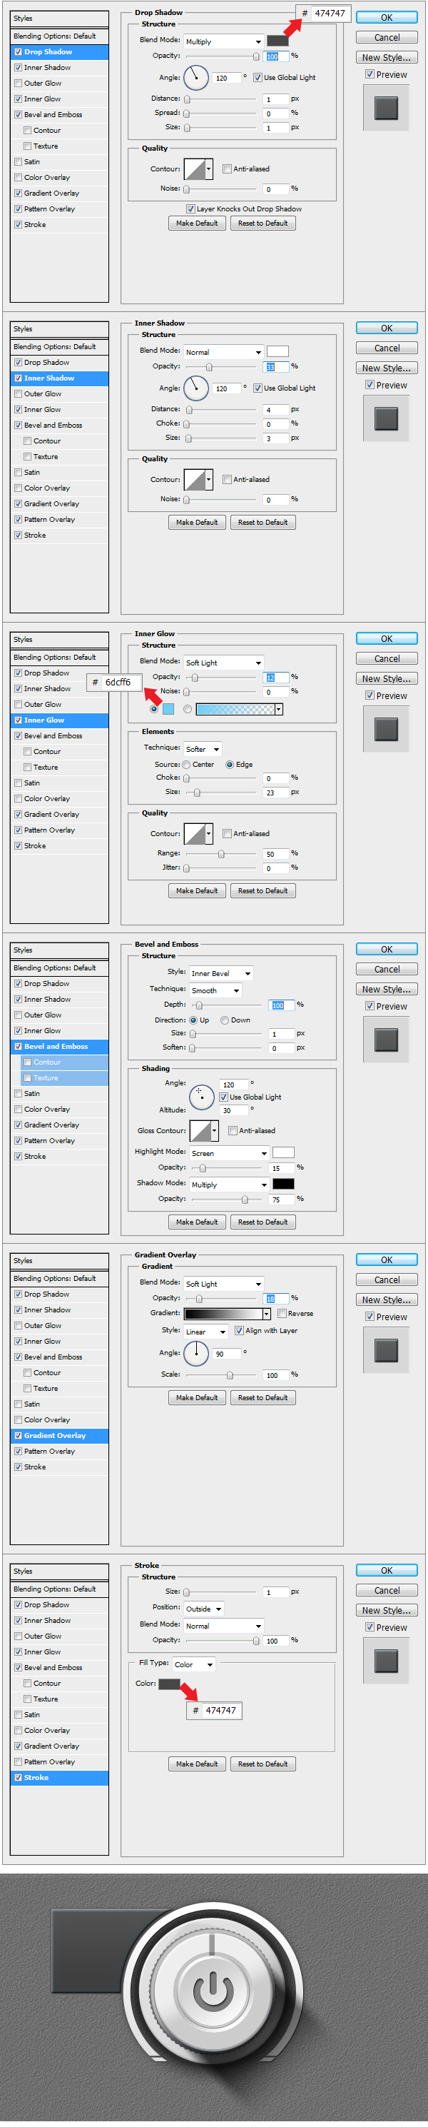Click the blue Inner Glow color swatch
Image resolution: width=428 pixels, height=2127 pixels.
tap(168, 709)
